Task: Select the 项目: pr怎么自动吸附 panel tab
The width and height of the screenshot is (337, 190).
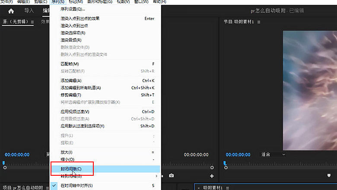Action: [22, 188]
